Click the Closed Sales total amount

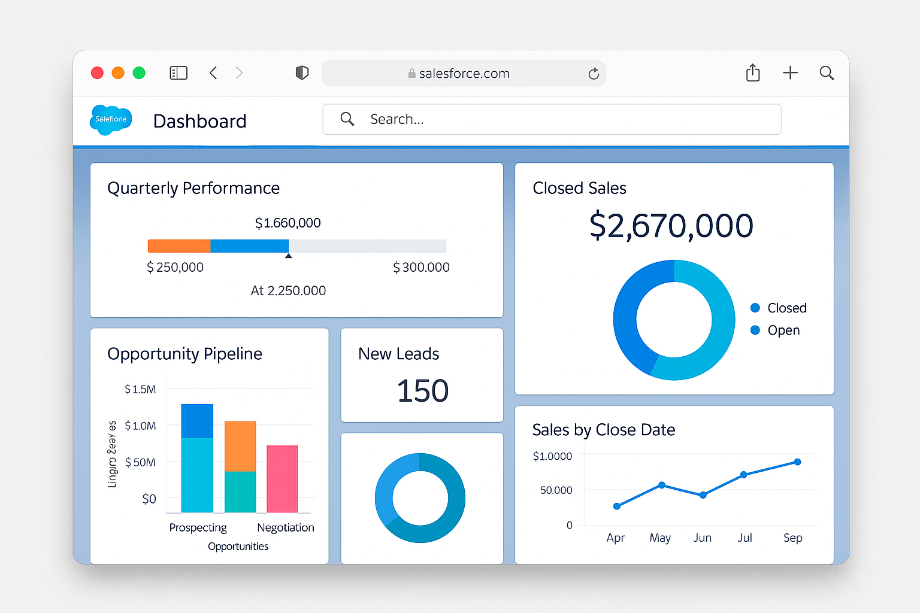coord(671,226)
